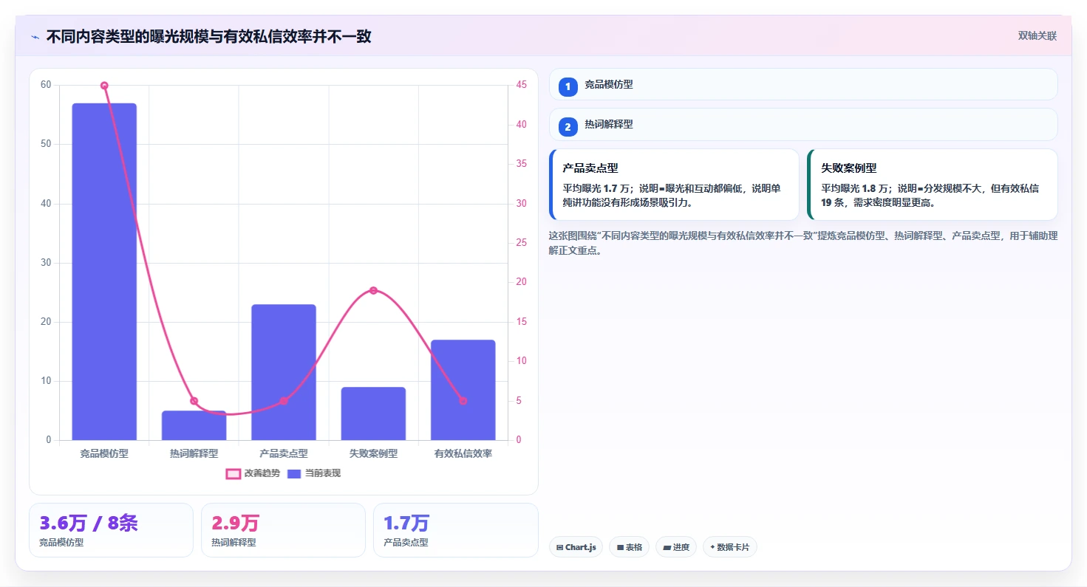Click the line point above 失败案例型 bar

tap(373, 290)
